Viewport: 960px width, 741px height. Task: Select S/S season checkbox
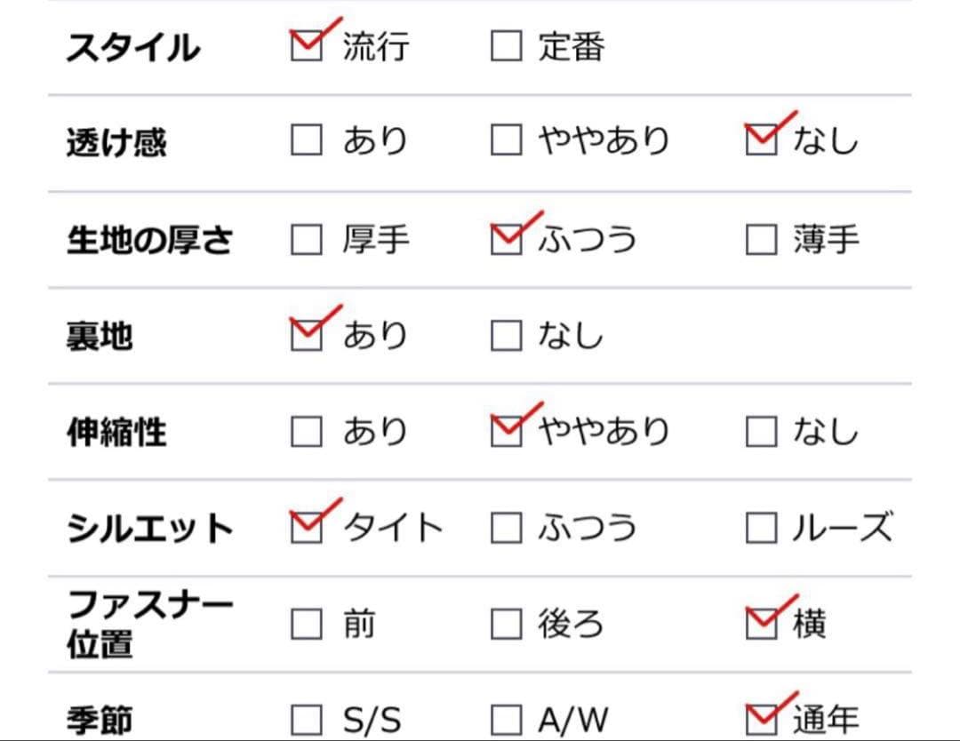coord(307,720)
